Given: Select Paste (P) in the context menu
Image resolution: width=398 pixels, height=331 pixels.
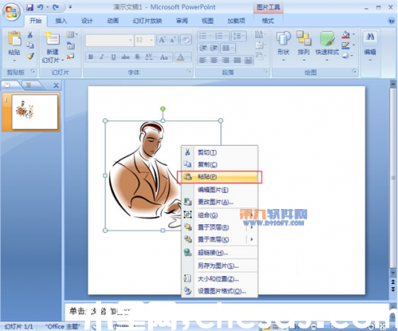Looking at the screenshot, I should [x=220, y=177].
